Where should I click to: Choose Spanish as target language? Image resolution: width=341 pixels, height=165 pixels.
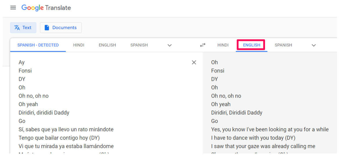[283, 45]
